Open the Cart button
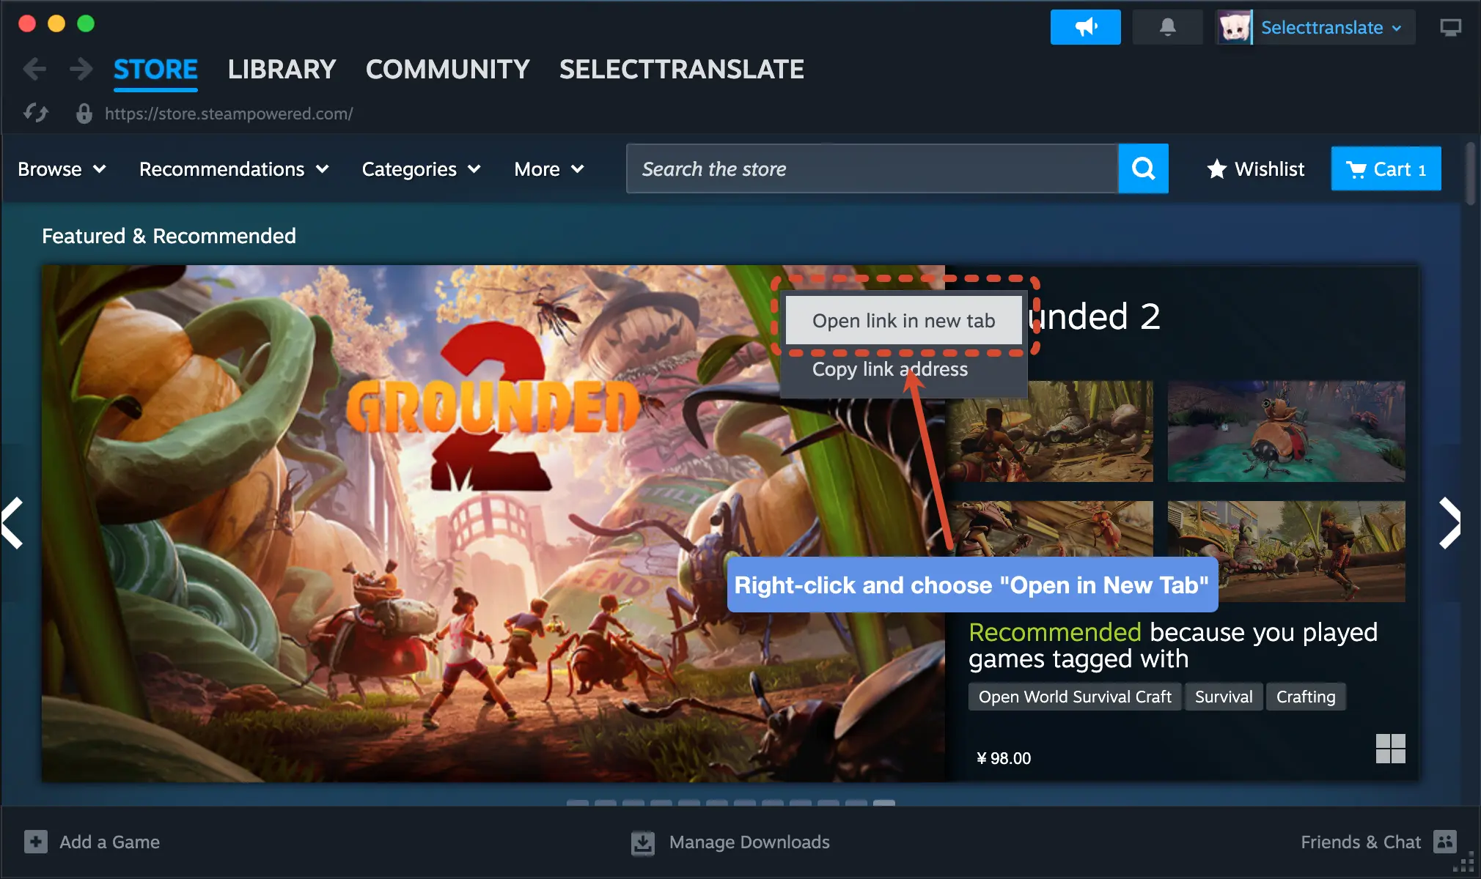 click(1386, 168)
